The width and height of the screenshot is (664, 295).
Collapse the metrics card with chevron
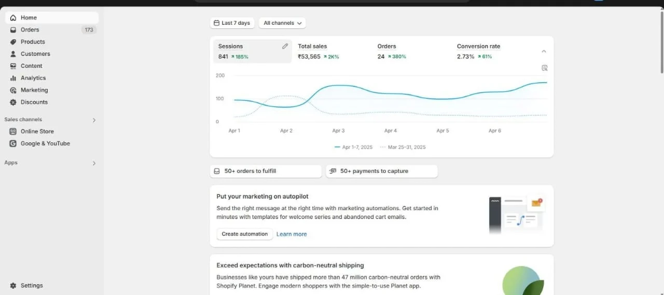pos(544,51)
